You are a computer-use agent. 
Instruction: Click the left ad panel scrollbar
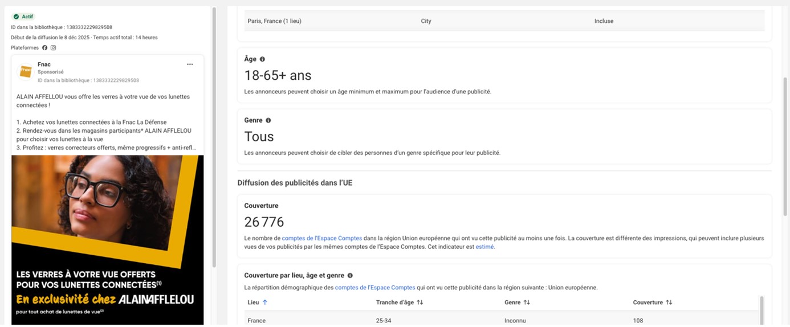[214, 137]
